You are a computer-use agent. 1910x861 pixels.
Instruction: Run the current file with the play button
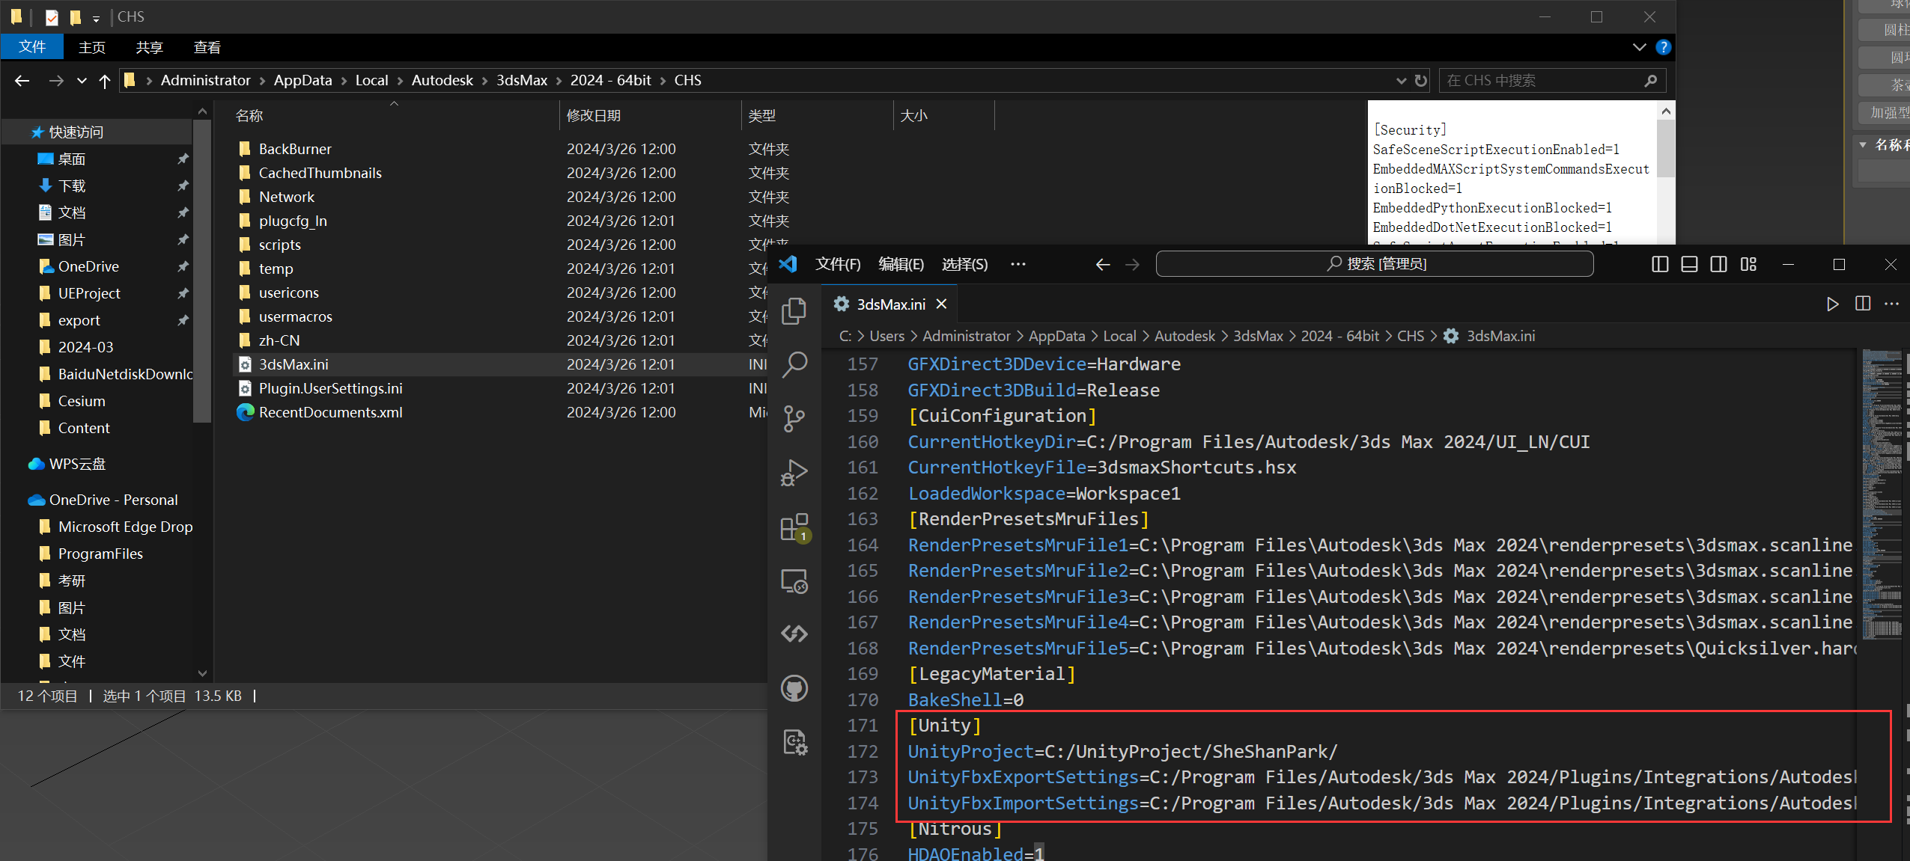(x=1832, y=304)
